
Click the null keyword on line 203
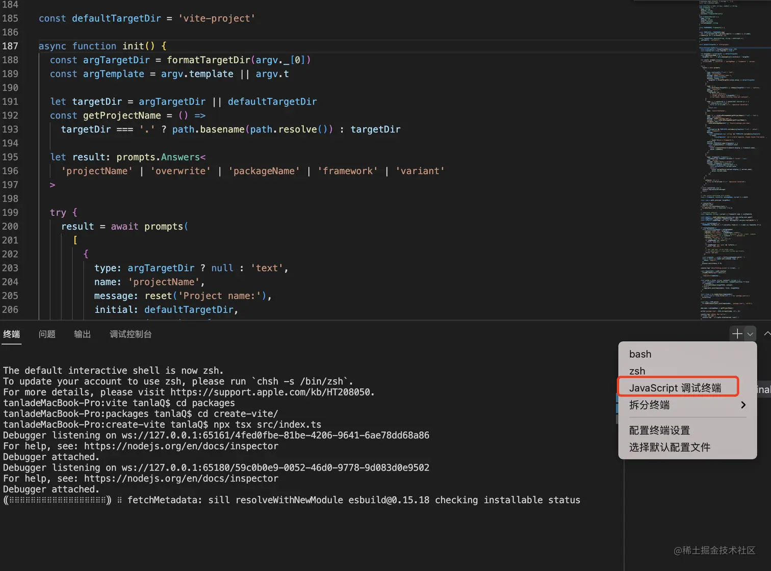point(222,268)
